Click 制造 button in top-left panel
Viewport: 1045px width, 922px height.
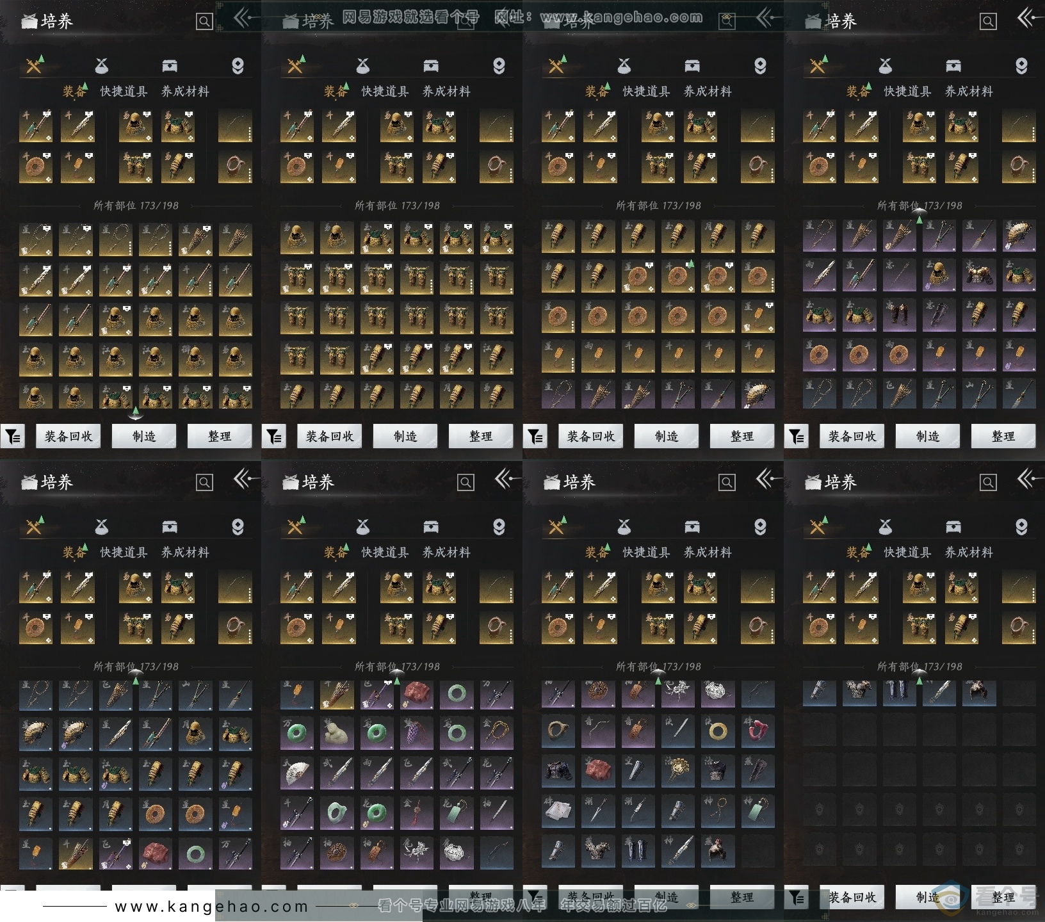144,436
